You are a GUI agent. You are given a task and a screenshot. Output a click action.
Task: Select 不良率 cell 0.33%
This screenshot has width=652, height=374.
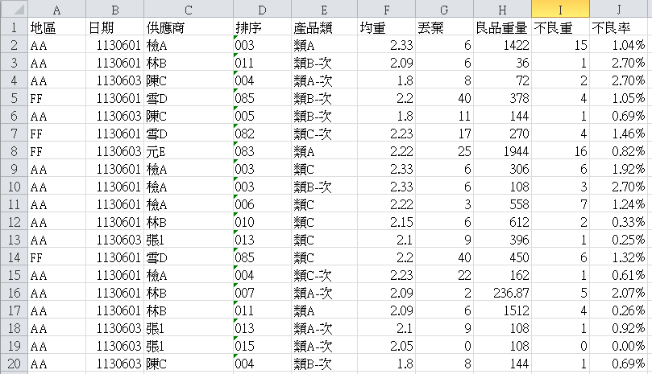click(x=621, y=222)
